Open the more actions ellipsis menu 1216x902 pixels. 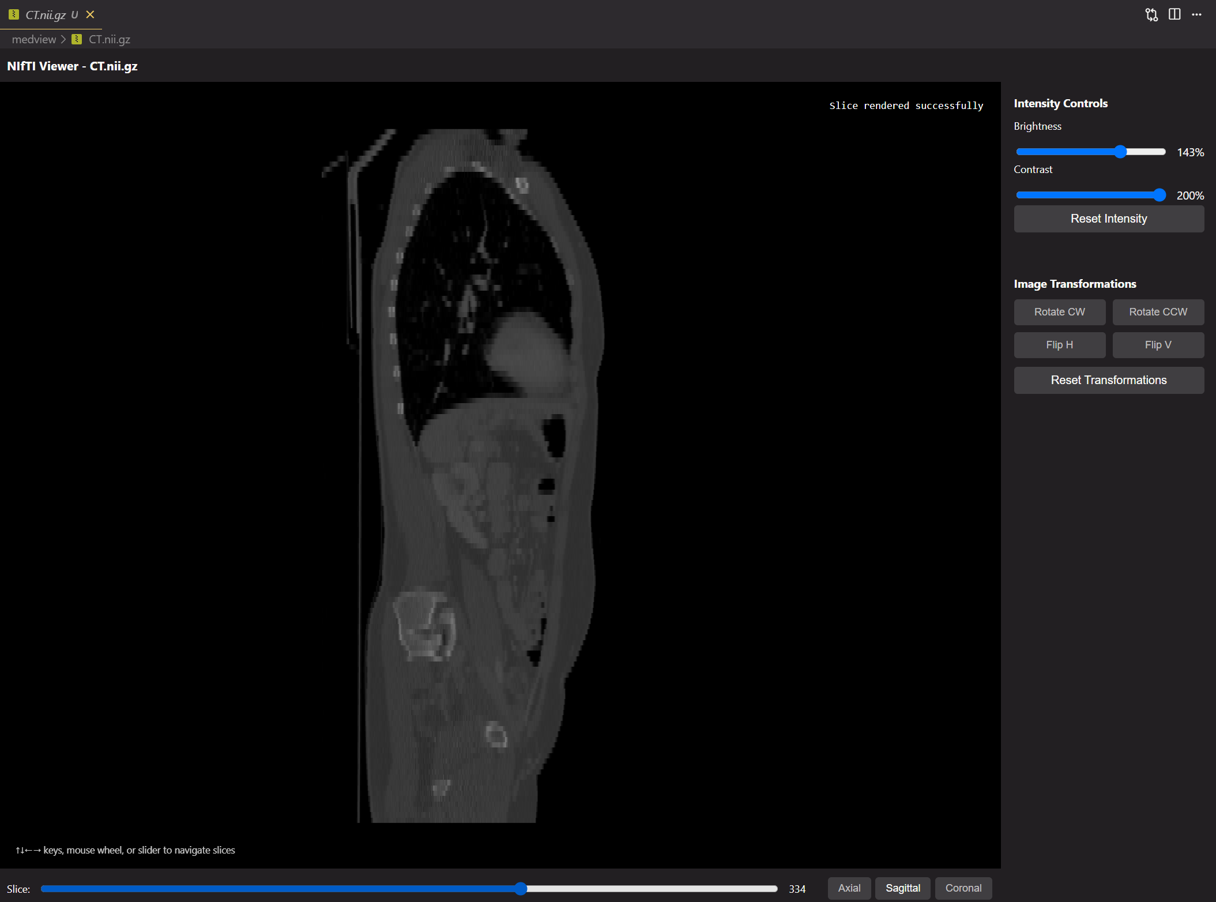coord(1197,14)
